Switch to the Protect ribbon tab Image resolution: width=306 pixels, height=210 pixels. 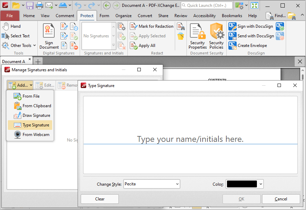(87, 15)
